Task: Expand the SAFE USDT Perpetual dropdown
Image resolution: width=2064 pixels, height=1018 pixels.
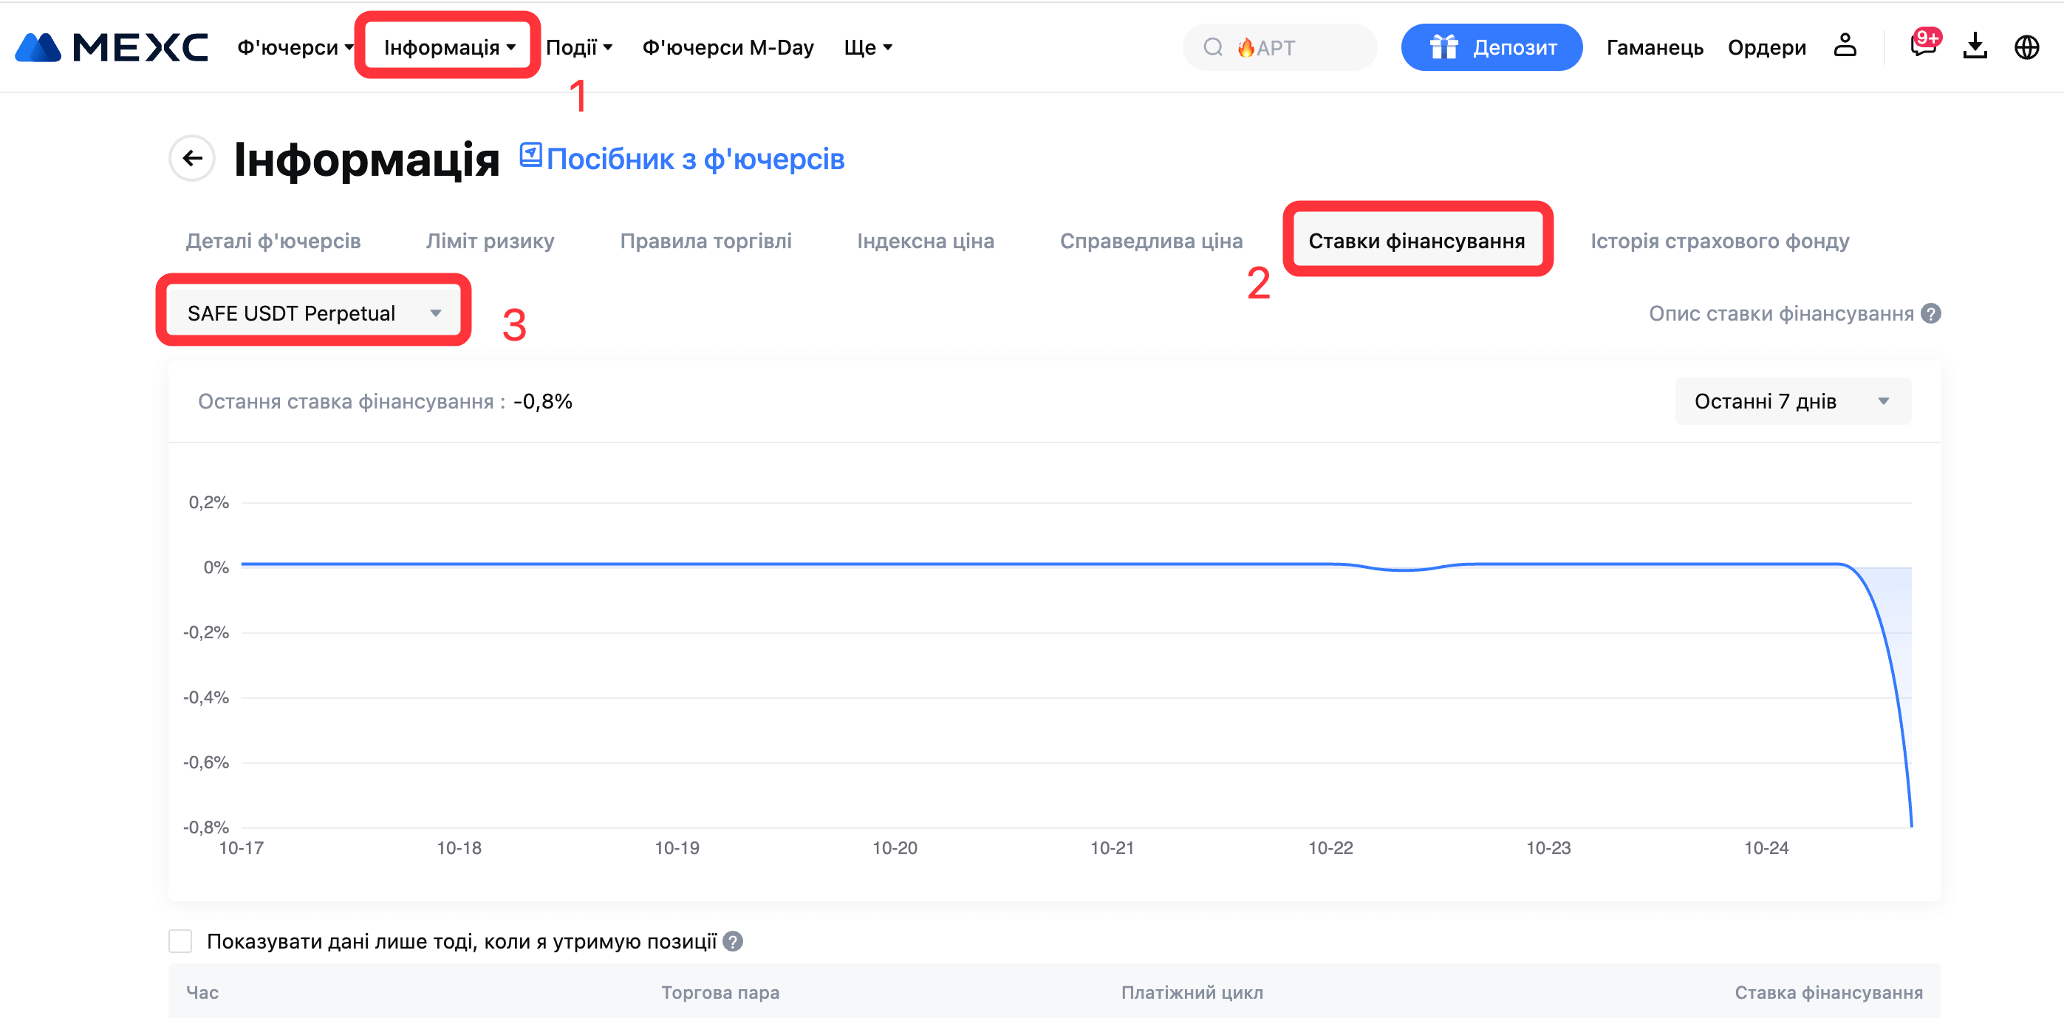Action: 313,312
